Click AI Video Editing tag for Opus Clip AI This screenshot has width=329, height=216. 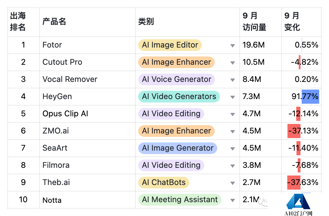click(171, 114)
